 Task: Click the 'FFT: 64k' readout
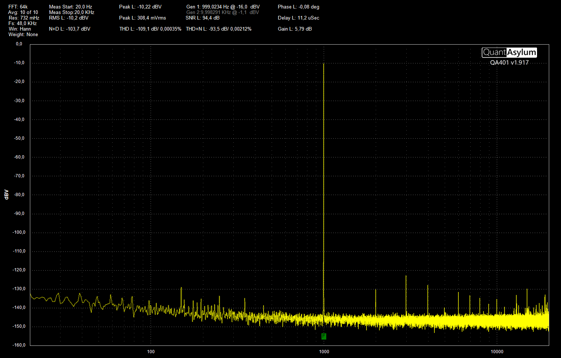[x=18, y=7]
